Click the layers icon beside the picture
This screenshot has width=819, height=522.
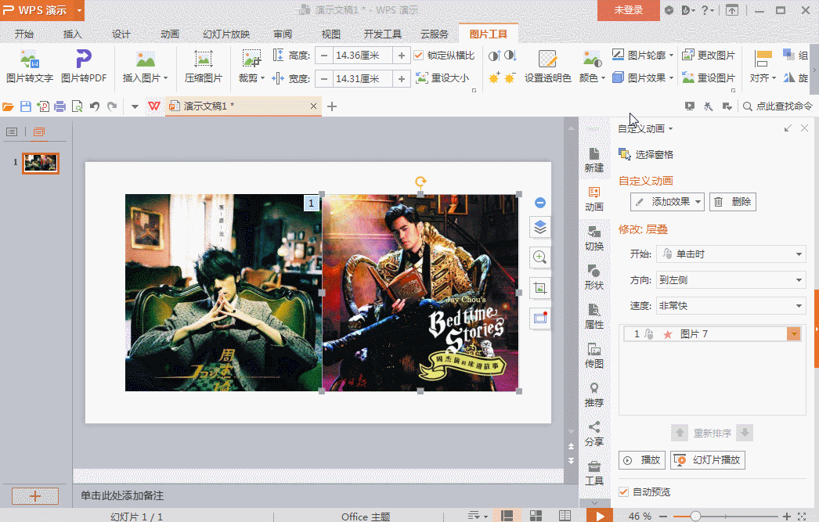540,227
